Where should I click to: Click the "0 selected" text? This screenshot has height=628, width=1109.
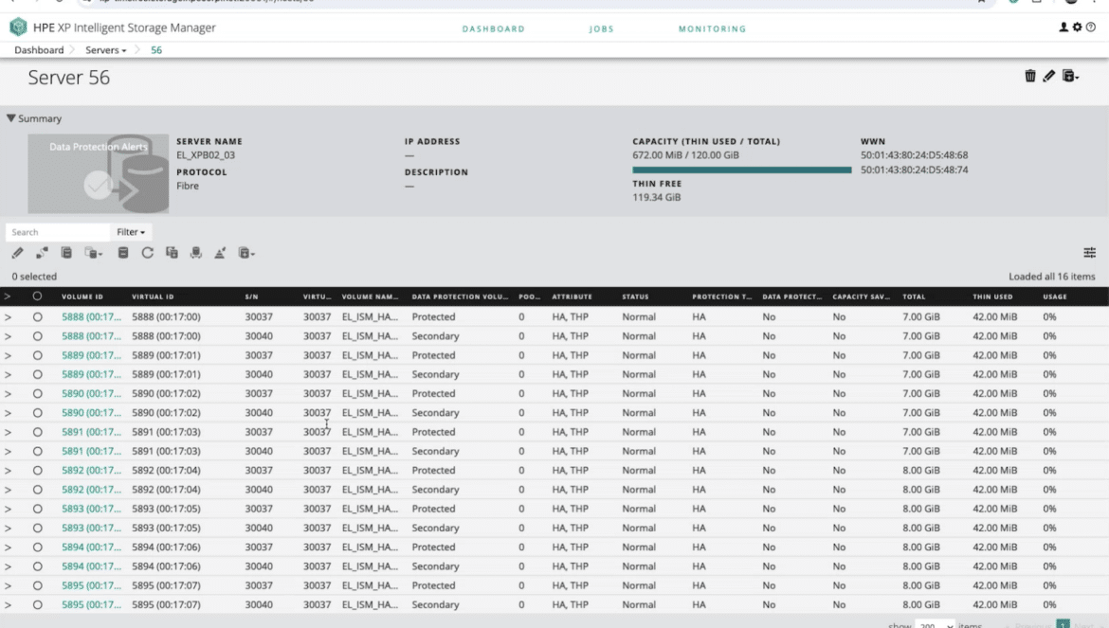[x=34, y=277]
